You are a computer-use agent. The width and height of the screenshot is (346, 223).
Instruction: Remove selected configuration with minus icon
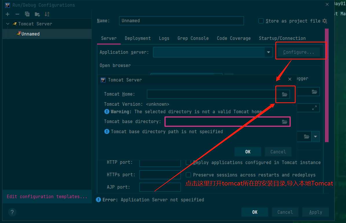17,14
